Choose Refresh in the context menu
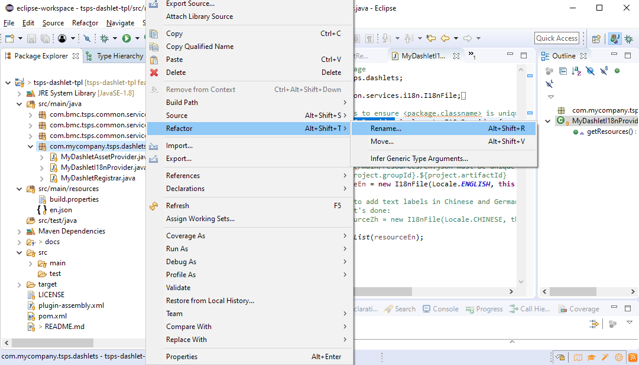Image resolution: width=639 pixels, height=365 pixels. [249, 206]
